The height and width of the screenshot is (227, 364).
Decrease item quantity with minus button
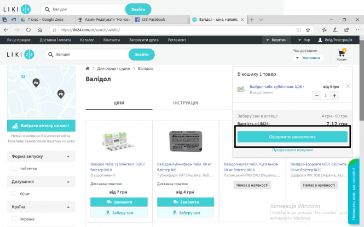pyautogui.click(x=317, y=95)
